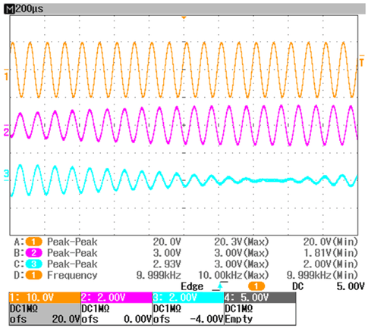Viewport: 368px width, 328px height.
Task: Click the 10.00kHz(Max) value
Action: tap(233, 275)
